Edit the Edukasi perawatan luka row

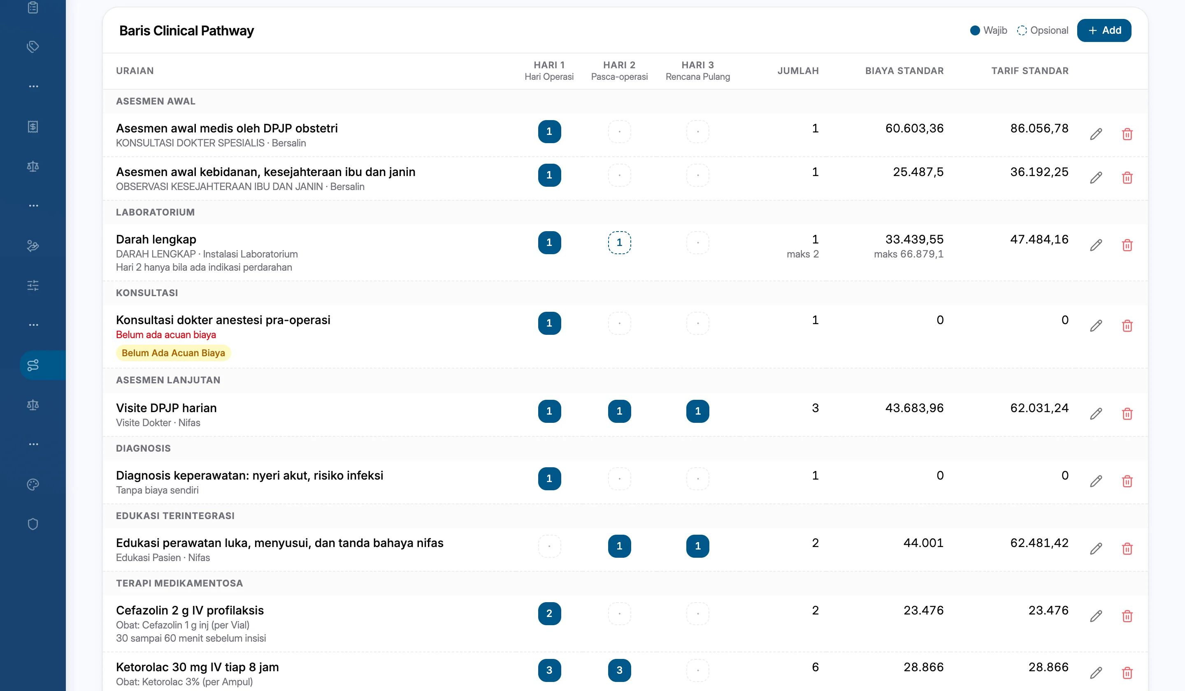click(1096, 549)
